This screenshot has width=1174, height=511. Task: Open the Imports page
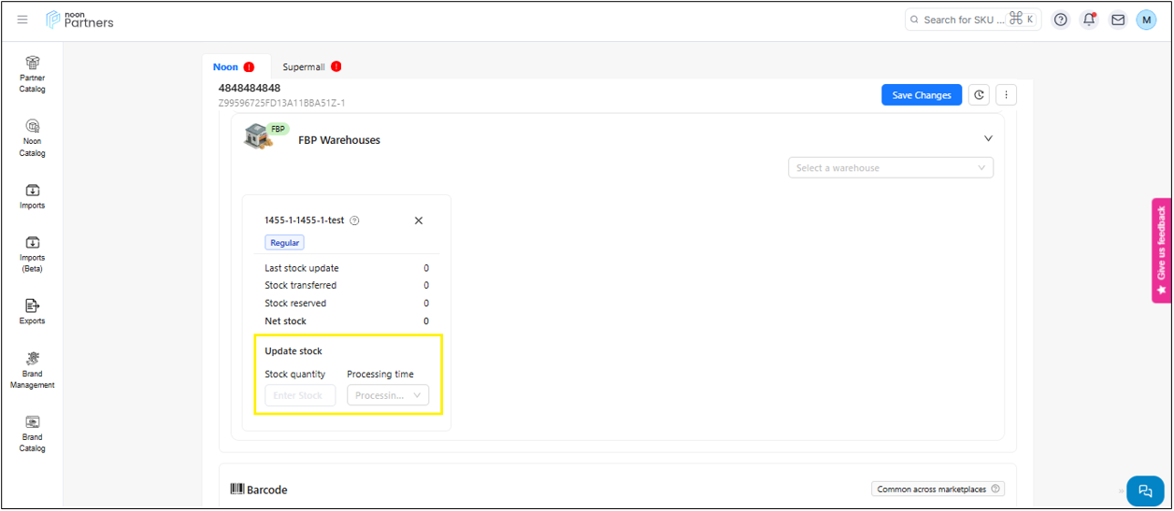click(33, 195)
